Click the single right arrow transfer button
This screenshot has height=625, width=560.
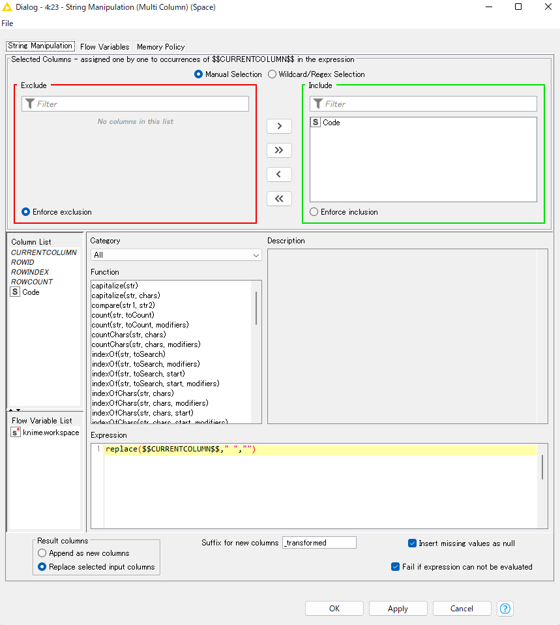279,126
